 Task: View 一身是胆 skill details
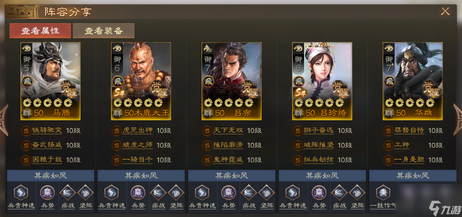(x=409, y=160)
